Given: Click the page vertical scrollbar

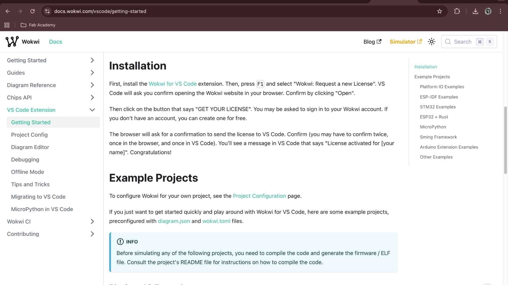Looking at the screenshot, I should tap(505, 140).
